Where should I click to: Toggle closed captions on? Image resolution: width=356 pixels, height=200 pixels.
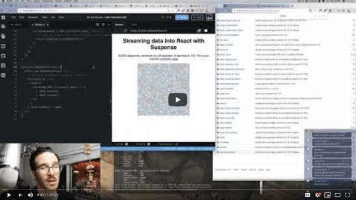(308, 195)
